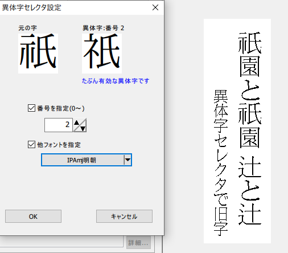Click the 他フォントを指定 label text
288x253 pixels.
pos(59,145)
